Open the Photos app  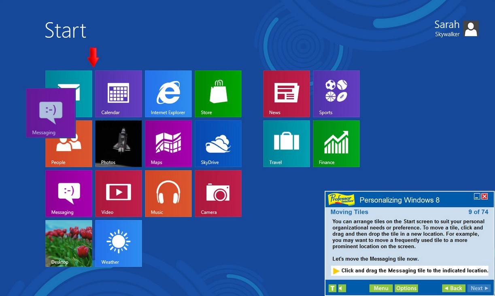[x=118, y=144]
